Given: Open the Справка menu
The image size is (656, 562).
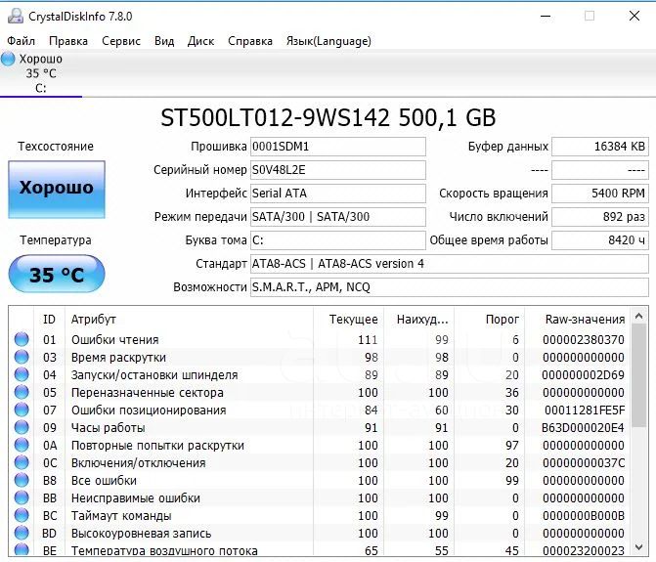Looking at the screenshot, I should (x=250, y=41).
